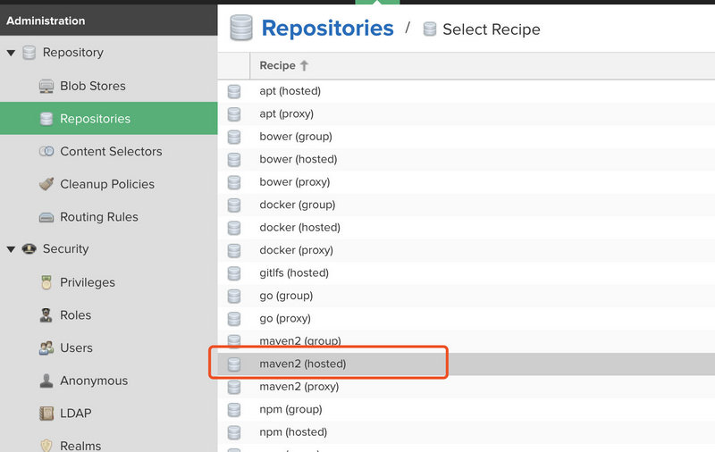Click the Anonymous user icon
The image size is (715, 452).
click(x=46, y=381)
